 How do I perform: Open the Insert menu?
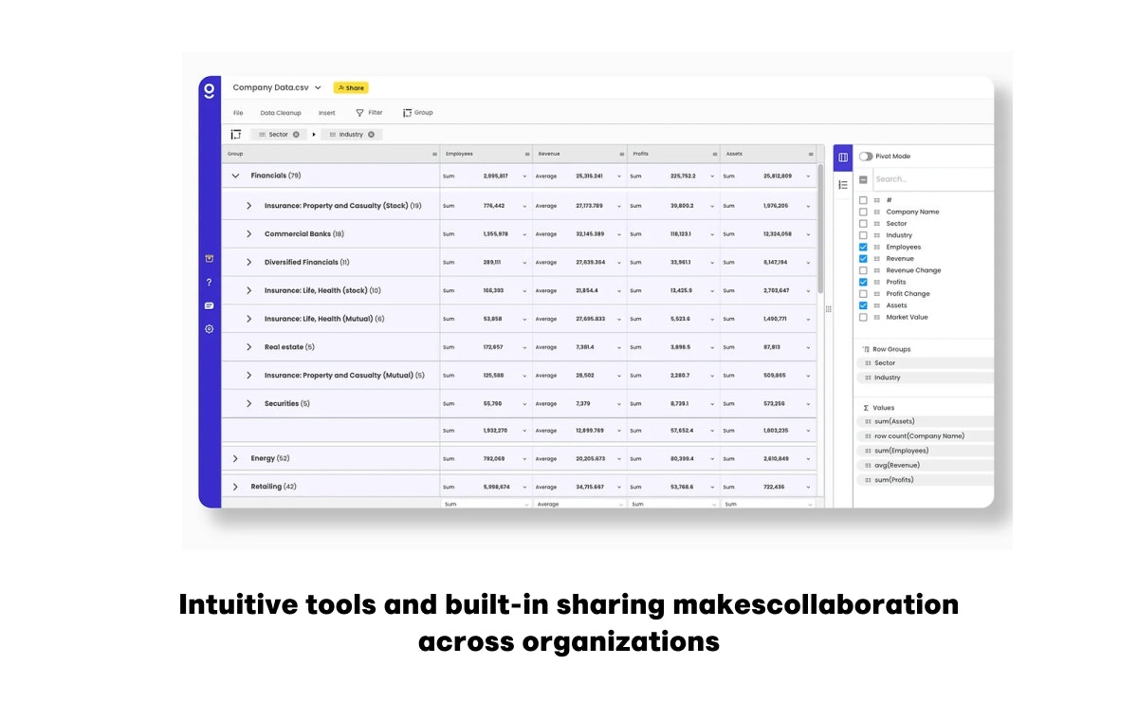point(326,113)
